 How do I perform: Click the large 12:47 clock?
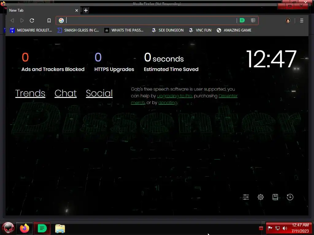271,59
